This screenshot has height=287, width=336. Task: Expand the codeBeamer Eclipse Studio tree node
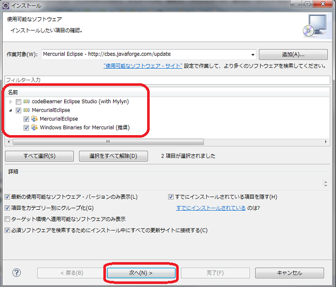point(11,102)
